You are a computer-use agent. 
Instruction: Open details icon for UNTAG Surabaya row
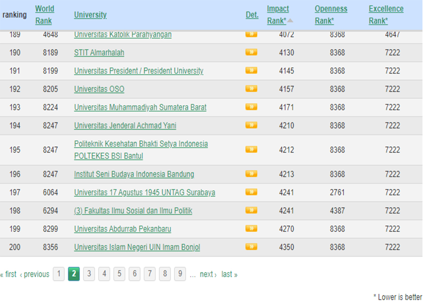tap(251, 192)
